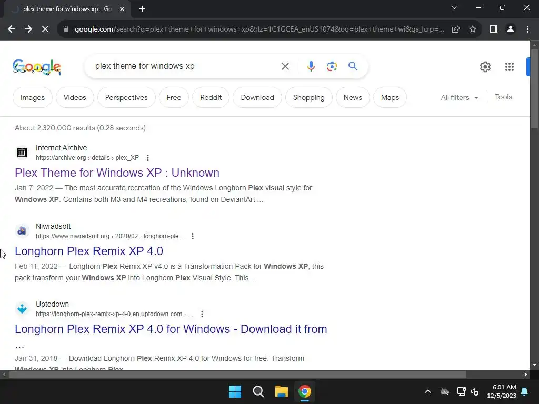Screen dimensions: 539x404
Task: Bookmark this page with the star
Action: [x=473, y=29]
